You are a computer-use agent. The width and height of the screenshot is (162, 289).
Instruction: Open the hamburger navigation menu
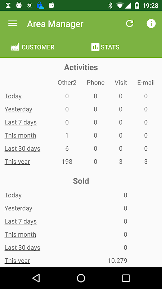click(x=13, y=23)
